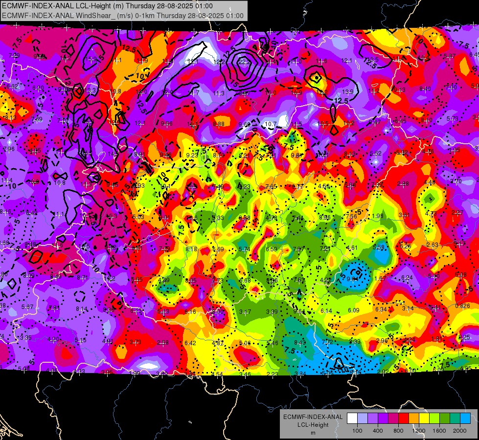The image size is (479, 440).
Task: Select the yellow legend swatch
Action: [424, 418]
